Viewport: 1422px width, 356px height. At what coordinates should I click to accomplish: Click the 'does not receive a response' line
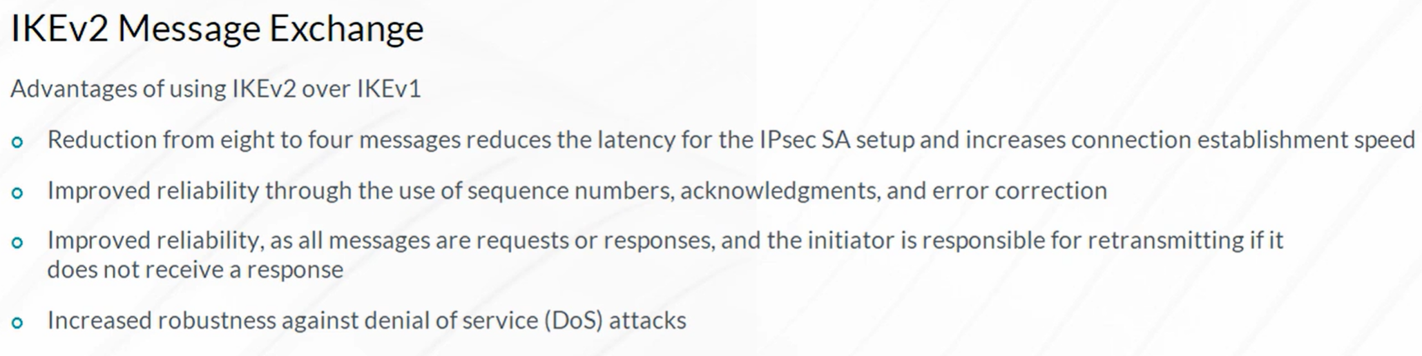195,270
